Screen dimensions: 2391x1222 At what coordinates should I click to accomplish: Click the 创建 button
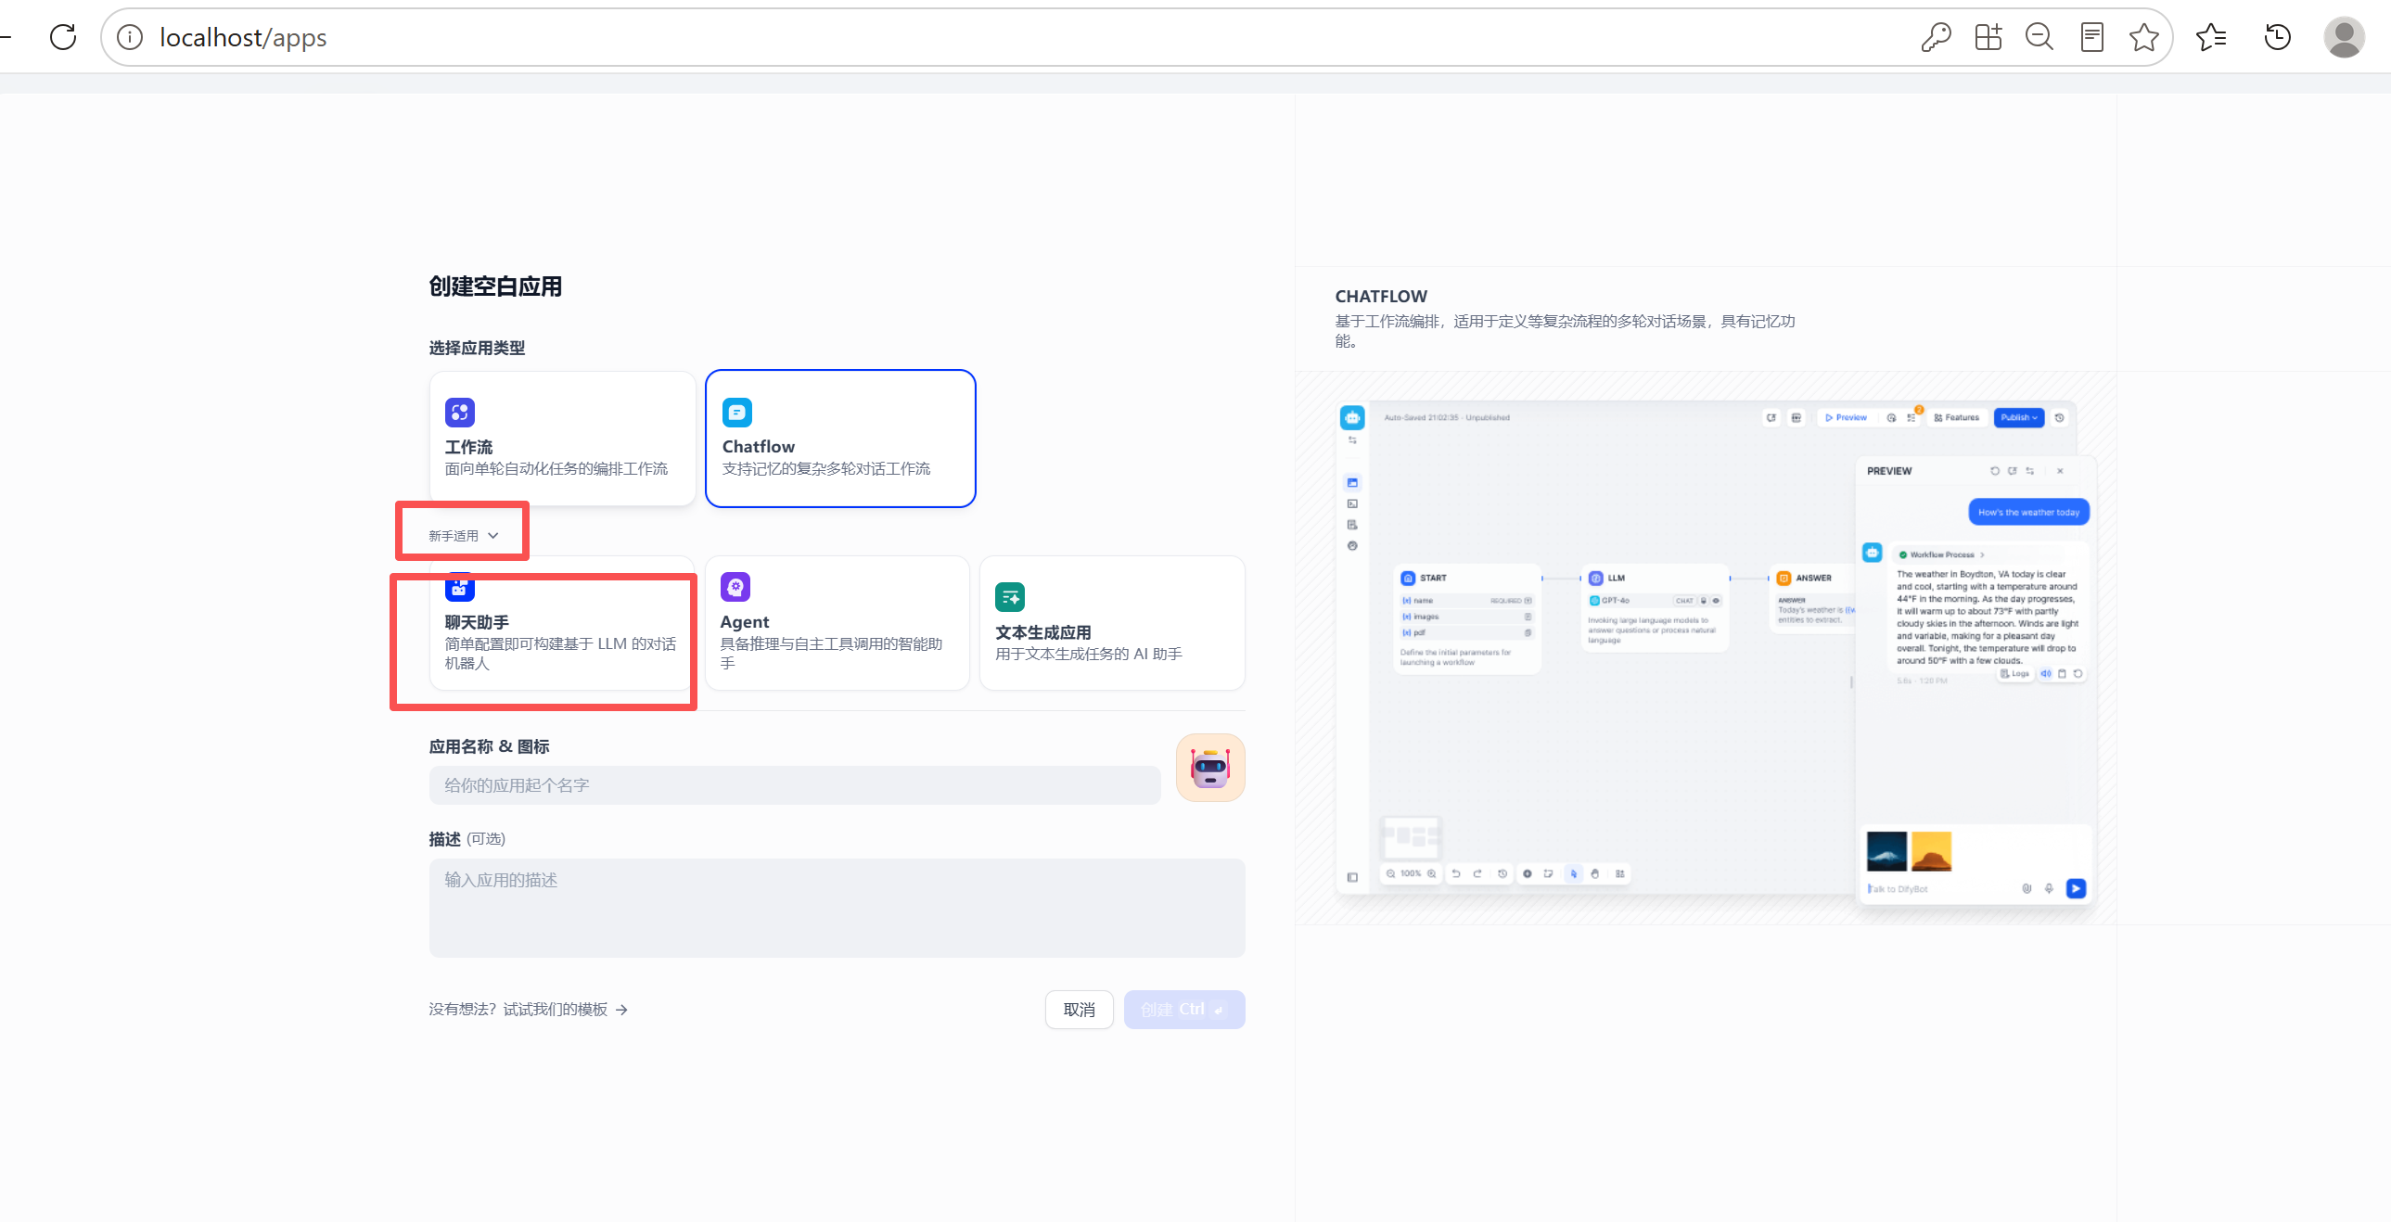pos(1183,1010)
